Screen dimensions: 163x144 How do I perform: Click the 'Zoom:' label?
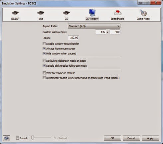[47, 38]
